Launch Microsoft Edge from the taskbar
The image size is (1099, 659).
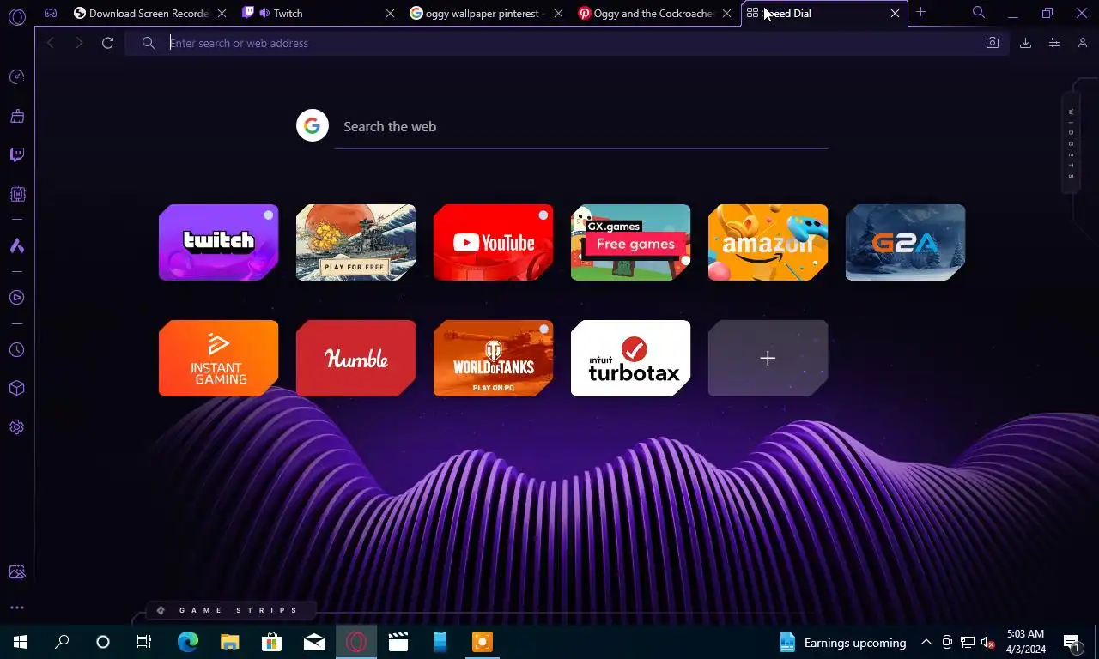coord(187,642)
